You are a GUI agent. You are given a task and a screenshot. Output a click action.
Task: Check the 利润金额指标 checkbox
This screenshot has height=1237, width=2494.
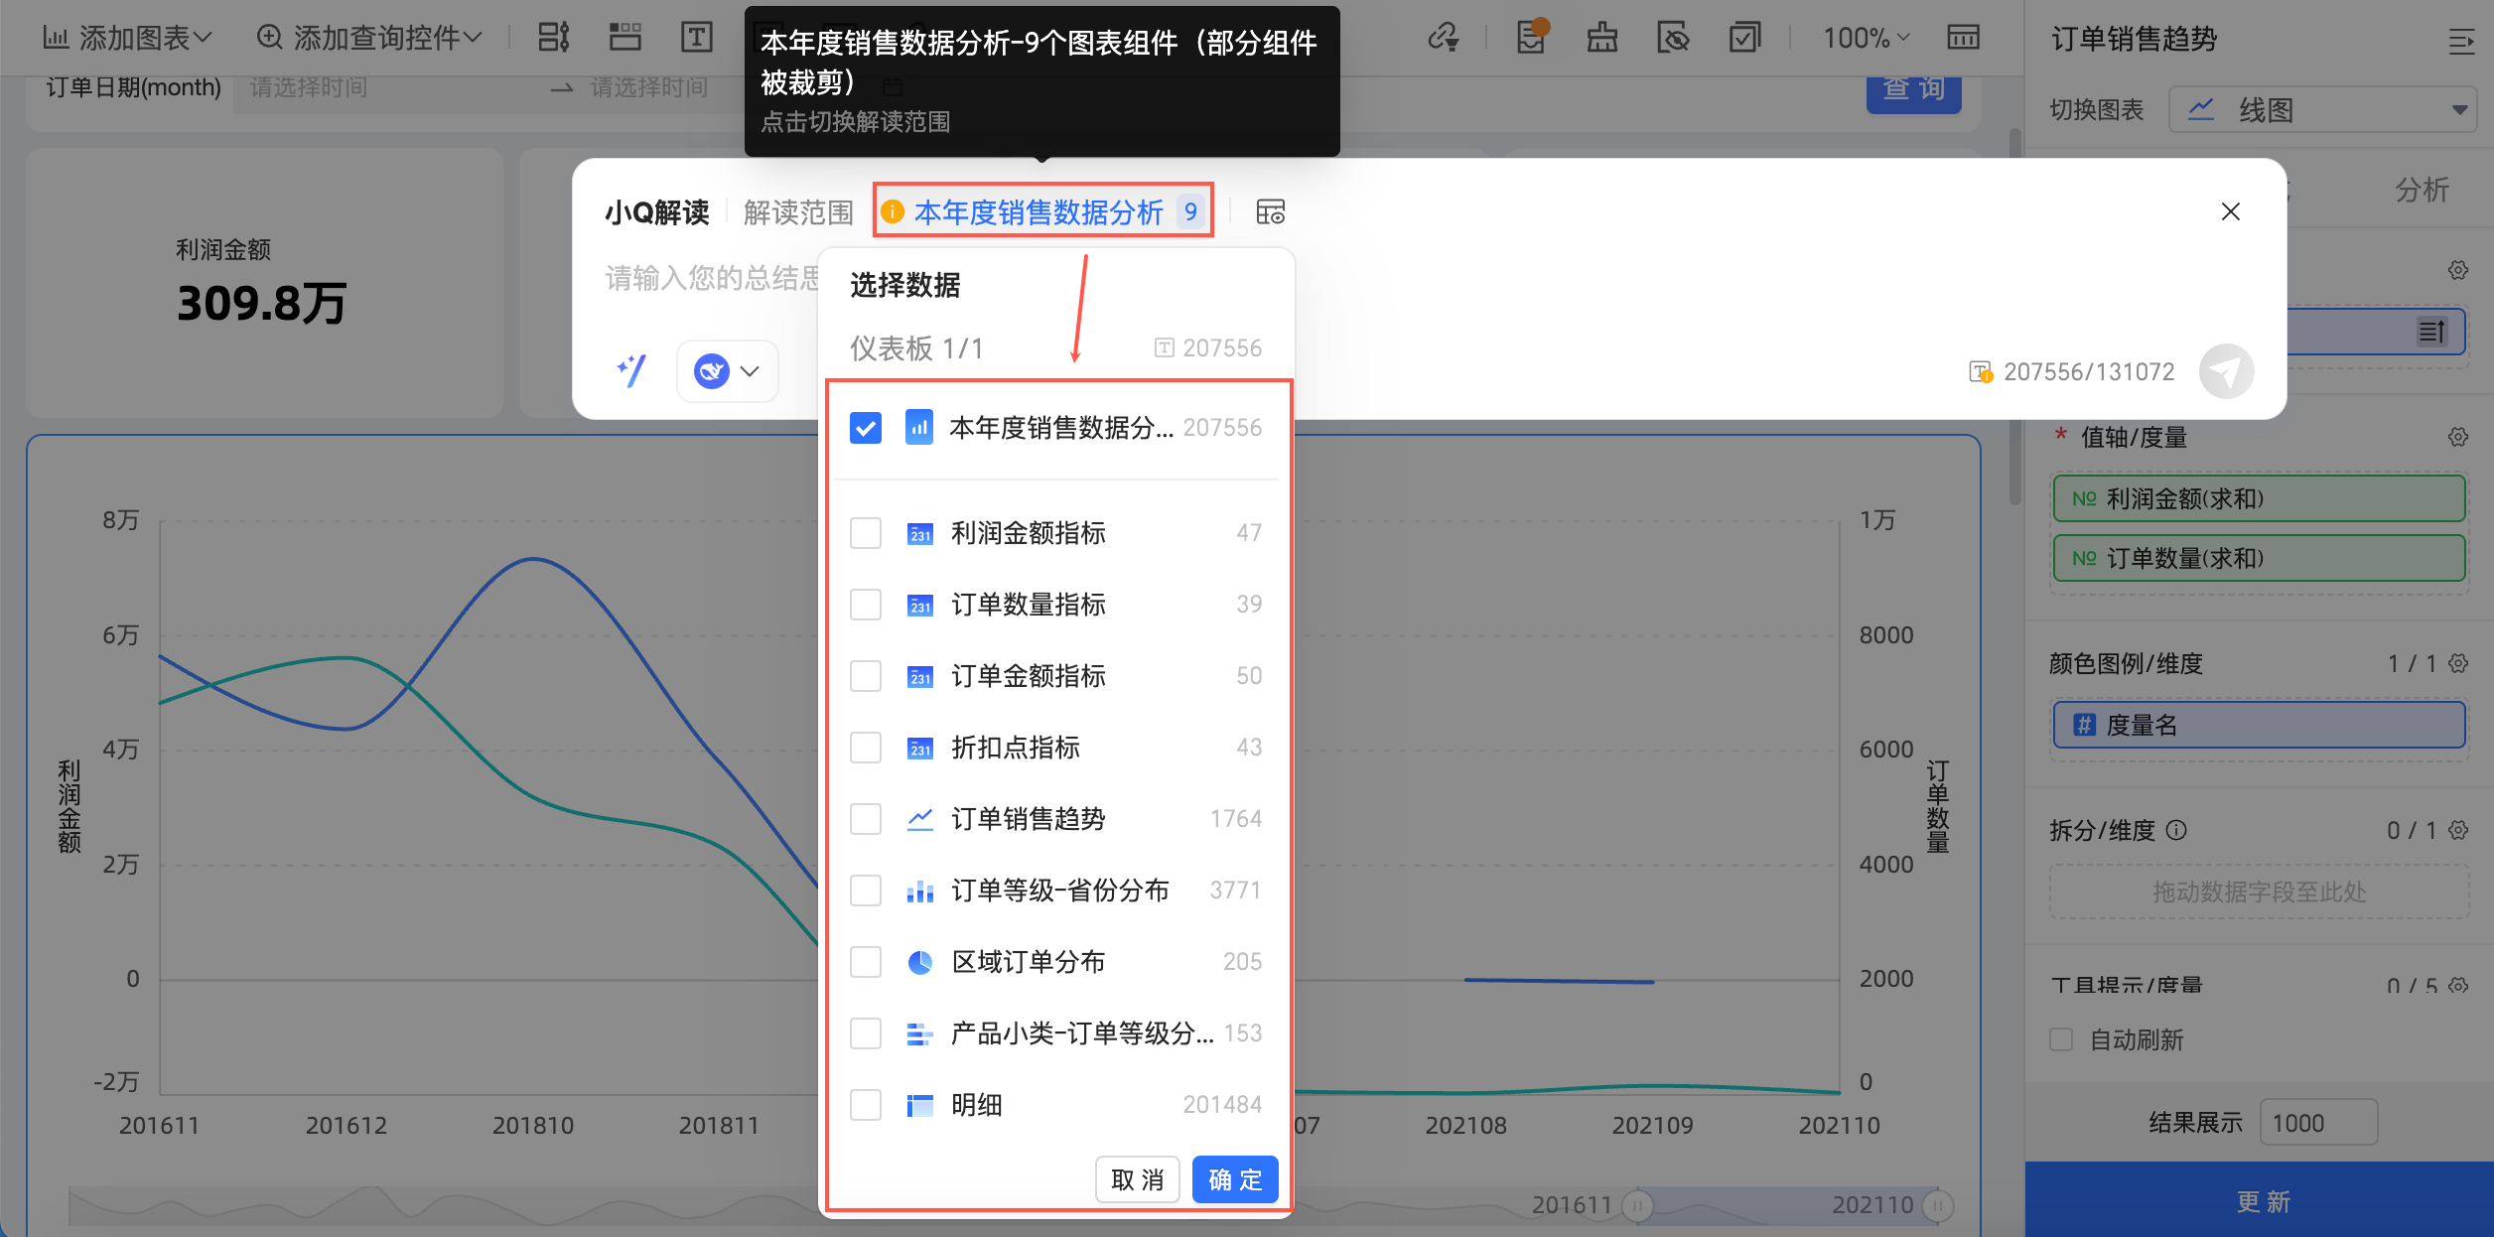coord(865,533)
